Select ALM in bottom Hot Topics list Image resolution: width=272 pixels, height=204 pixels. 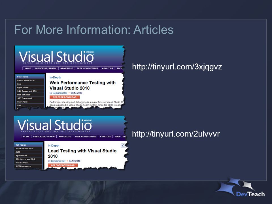tap(28, 152)
